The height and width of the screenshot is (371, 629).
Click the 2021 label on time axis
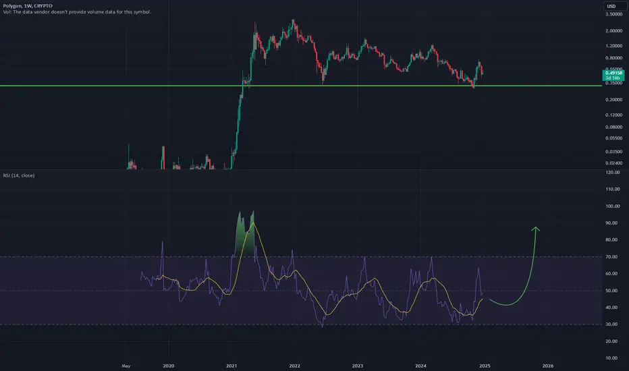click(x=231, y=366)
